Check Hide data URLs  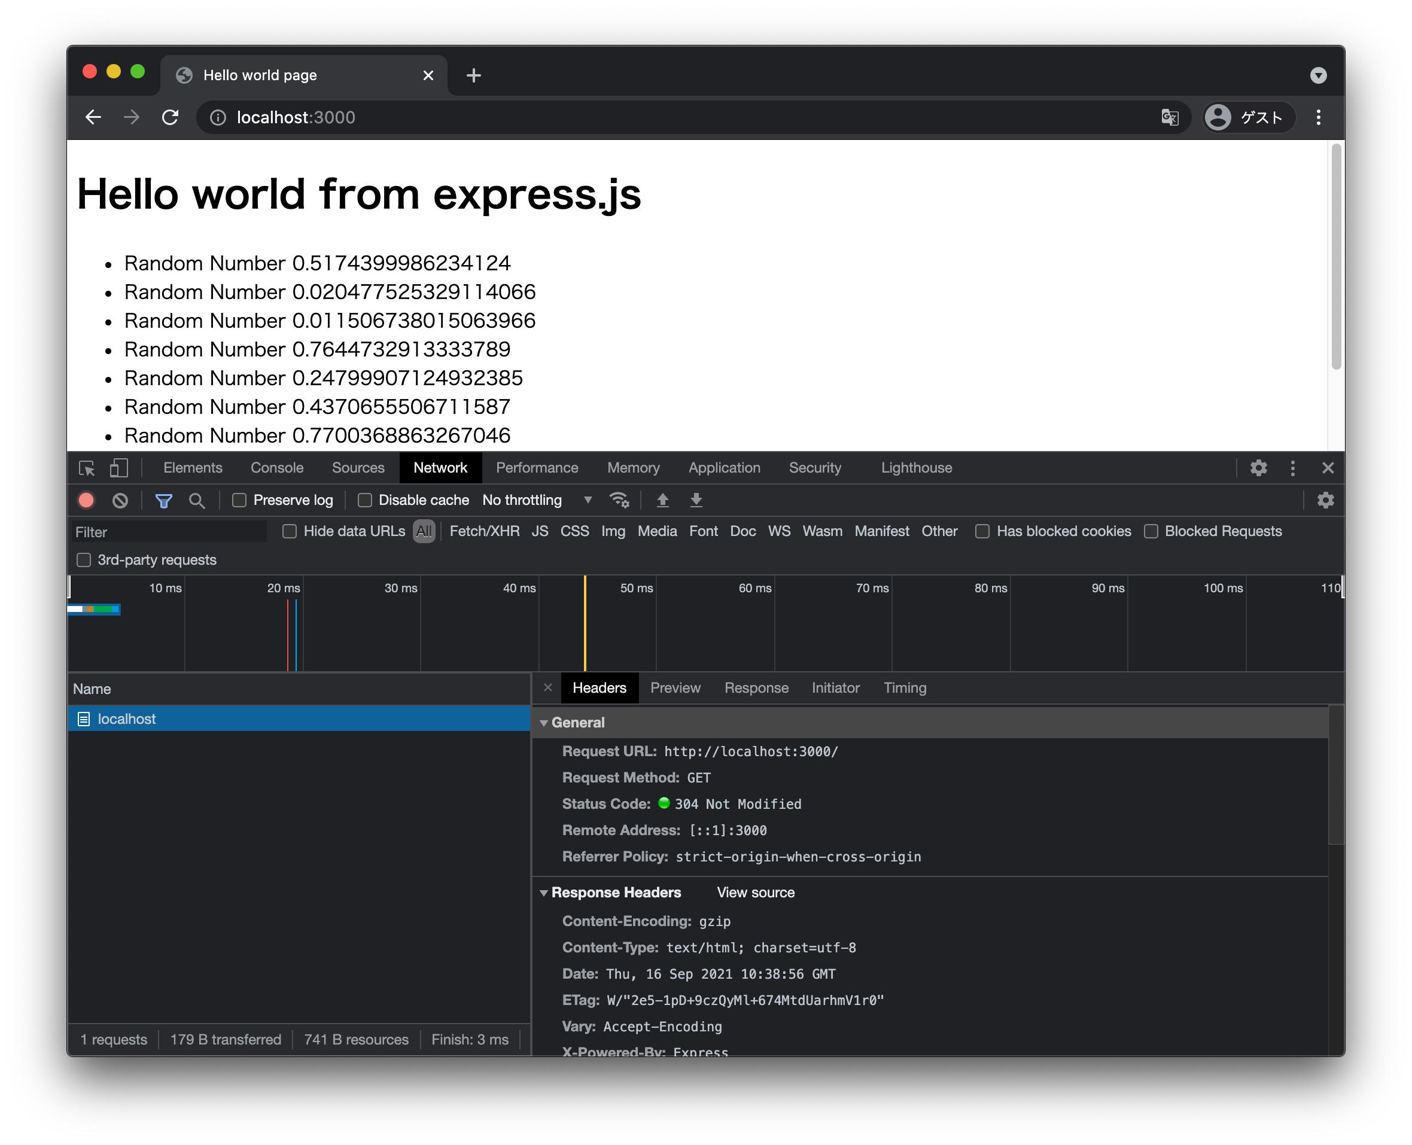pos(289,531)
